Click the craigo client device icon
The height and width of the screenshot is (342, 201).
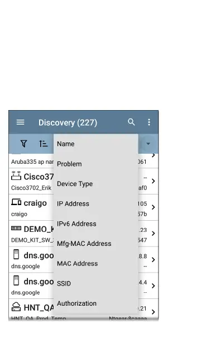16,202
